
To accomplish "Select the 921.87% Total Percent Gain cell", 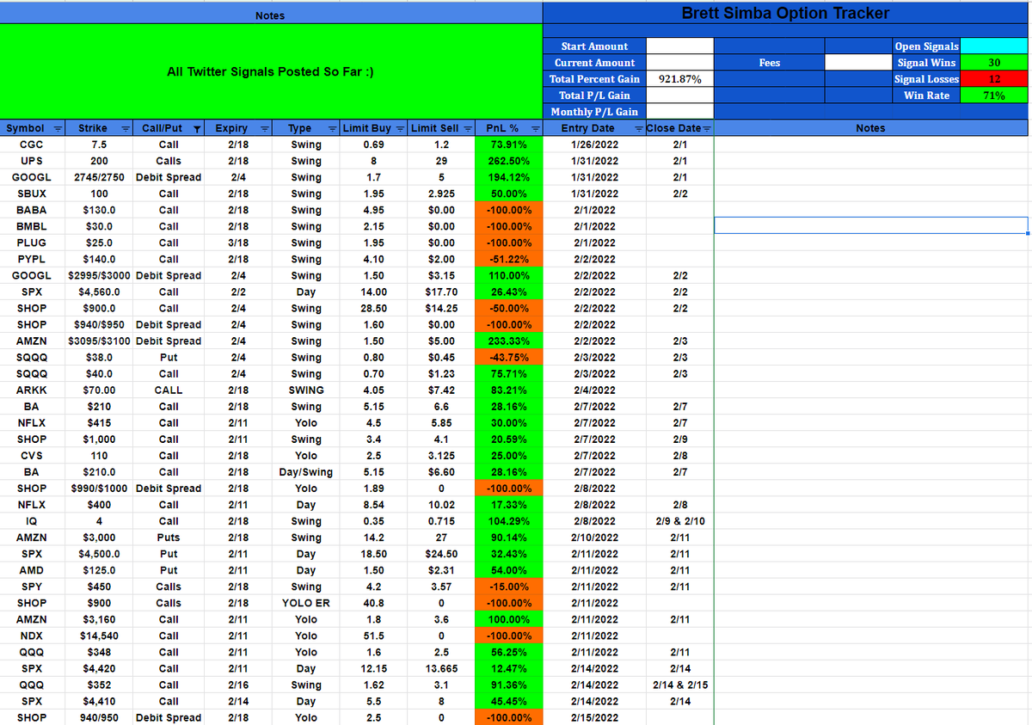I will [x=680, y=78].
